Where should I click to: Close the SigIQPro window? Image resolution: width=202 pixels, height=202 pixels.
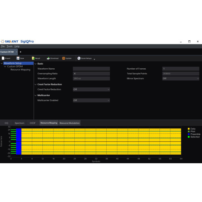pyautogui.click(x=198, y=42)
